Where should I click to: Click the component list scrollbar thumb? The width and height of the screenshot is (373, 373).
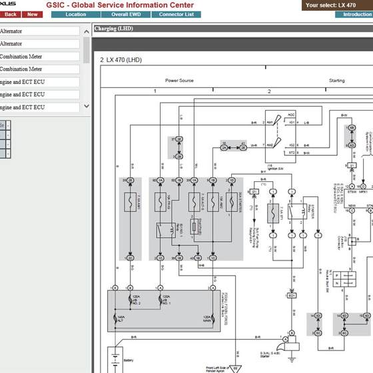click(87, 50)
